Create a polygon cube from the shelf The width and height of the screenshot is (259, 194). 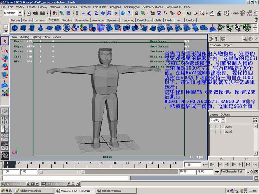pyautogui.click(x=23, y=28)
